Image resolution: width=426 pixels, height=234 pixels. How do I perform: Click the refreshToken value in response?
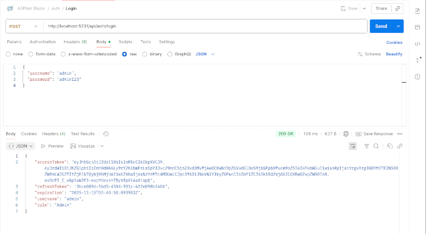[121, 187]
